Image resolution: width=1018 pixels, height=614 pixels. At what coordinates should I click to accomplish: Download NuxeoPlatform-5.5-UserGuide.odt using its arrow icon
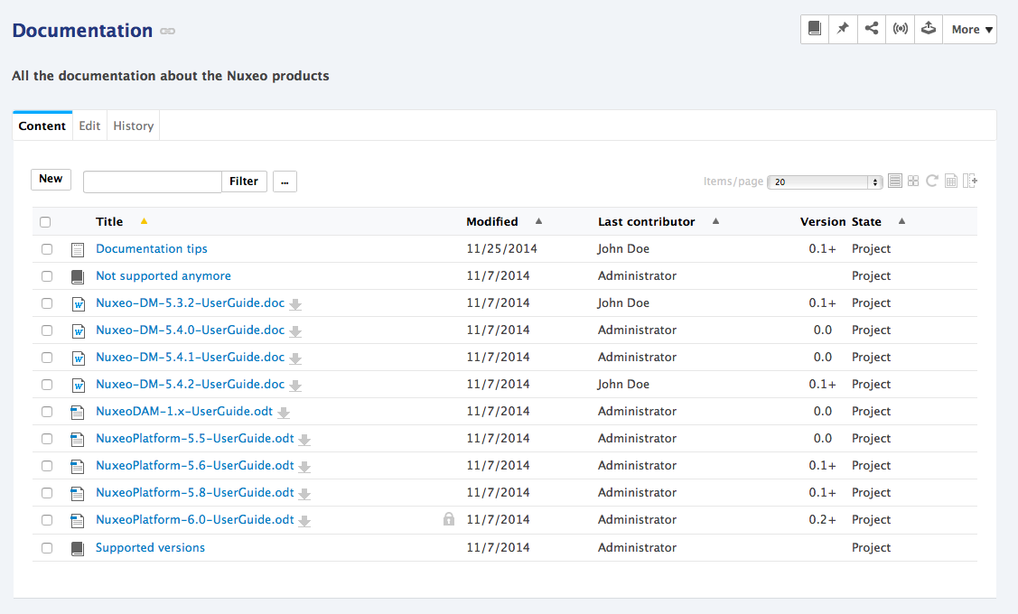click(x=304, y=440)
